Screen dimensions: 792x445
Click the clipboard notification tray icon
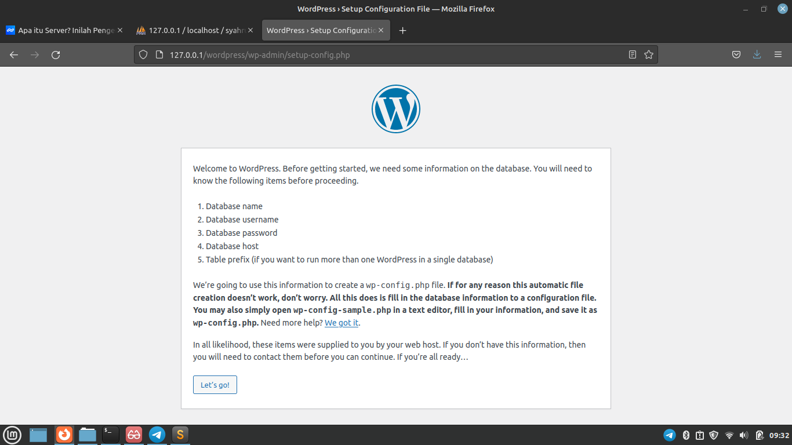point(700,435)
